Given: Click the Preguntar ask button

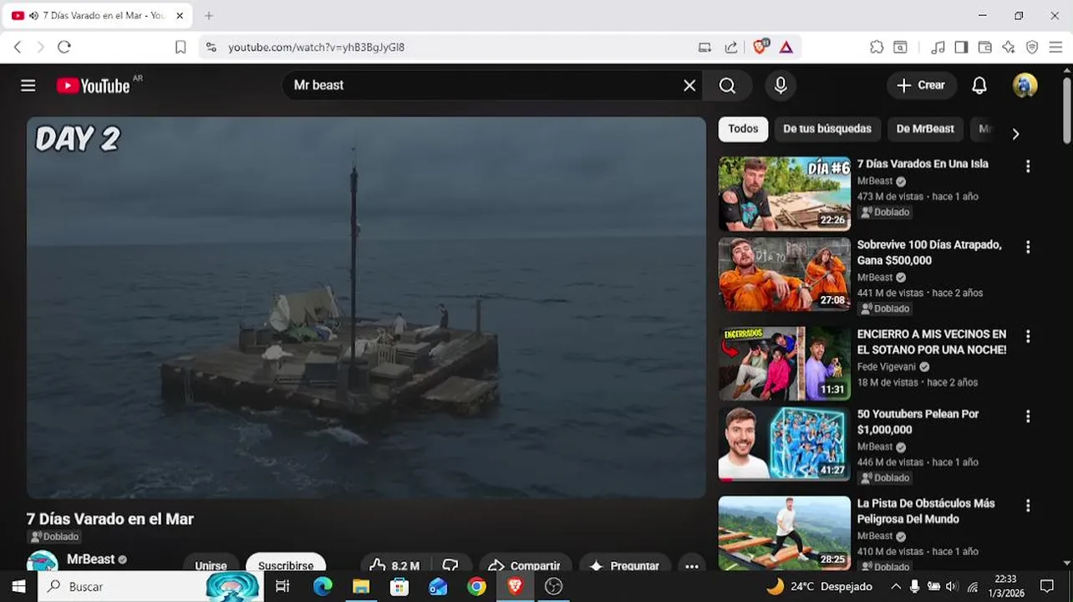Looking at the screenshot, I should point(624,564).
